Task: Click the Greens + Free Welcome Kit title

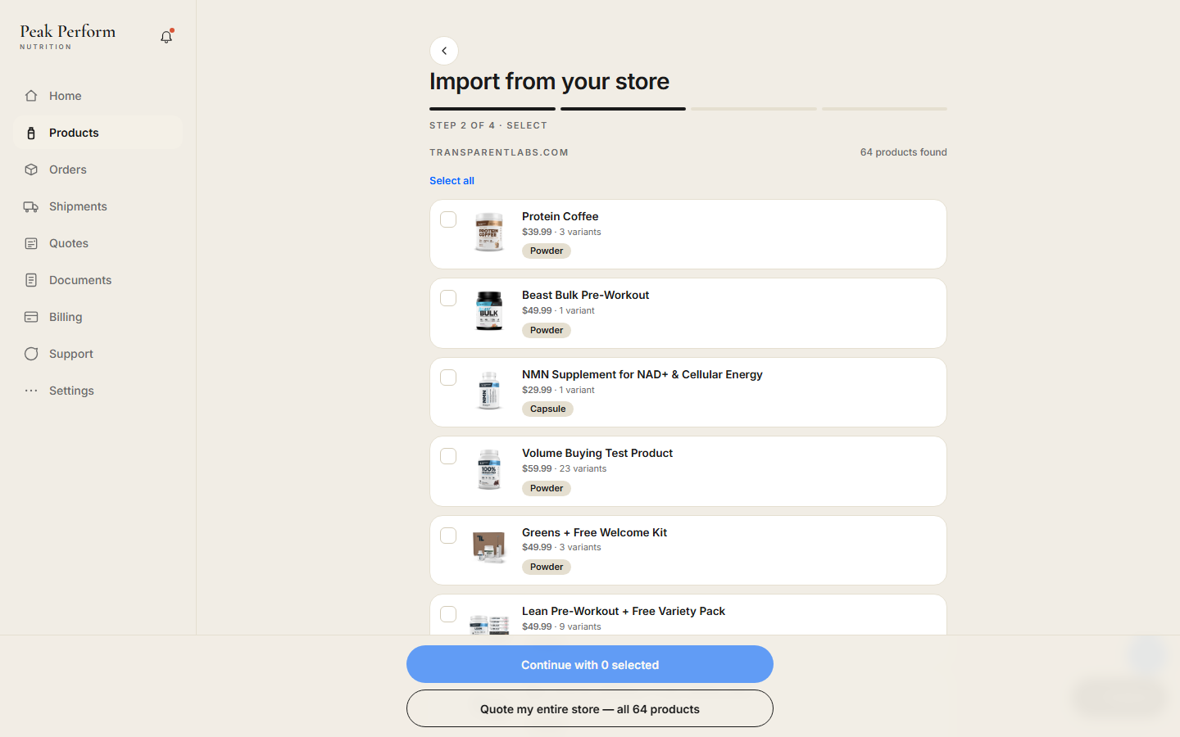Action: pos(595,532)
